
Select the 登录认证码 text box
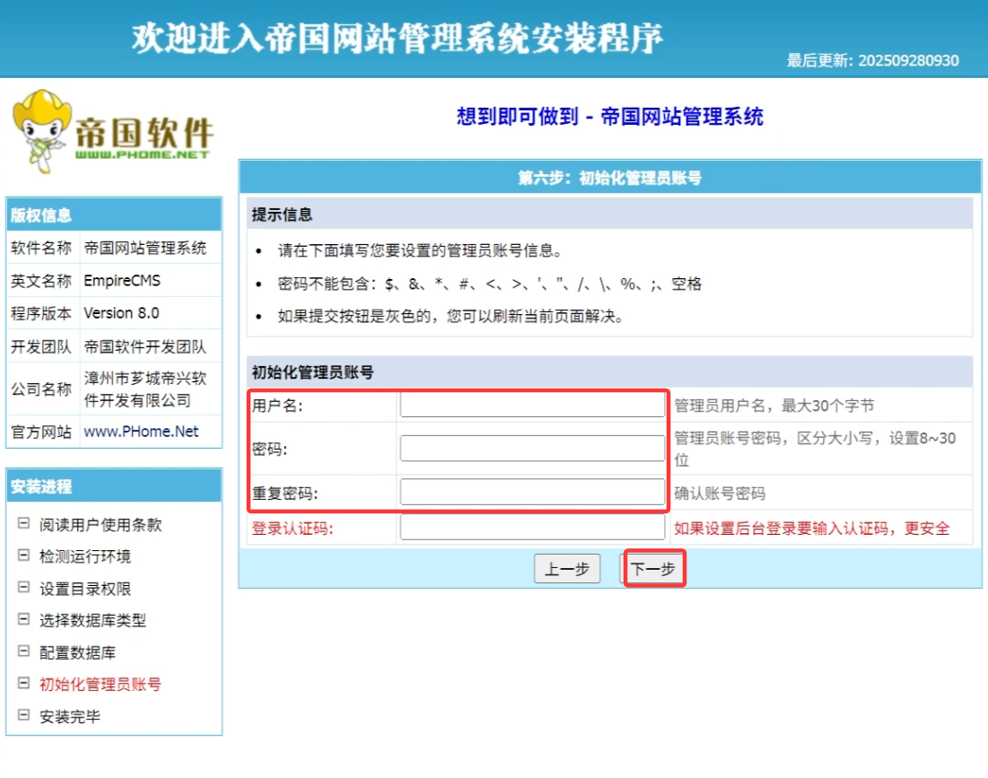pyautogui.click(x=532, y=528)
